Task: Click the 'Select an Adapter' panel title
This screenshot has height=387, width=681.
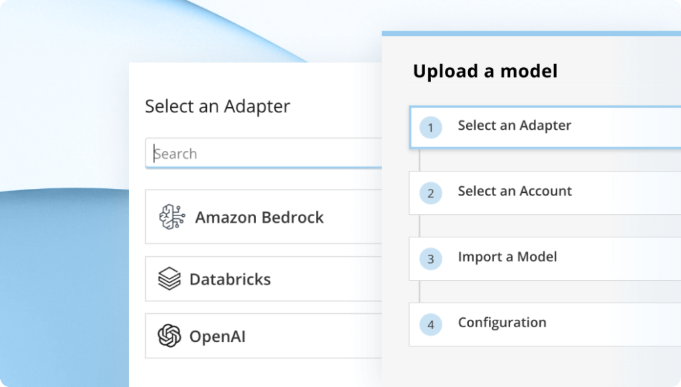Action: pos(217,106)
